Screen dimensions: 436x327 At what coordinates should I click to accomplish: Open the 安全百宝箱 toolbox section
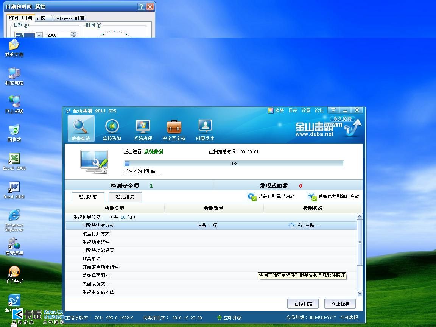click(x=174, y=130)
